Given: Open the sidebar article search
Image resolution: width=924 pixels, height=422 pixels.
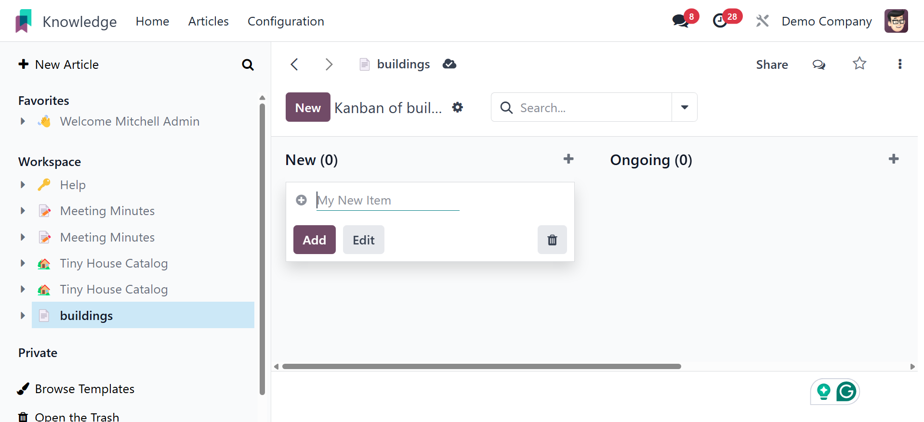Looking at the screenshot, I should (x=248, y=64).
